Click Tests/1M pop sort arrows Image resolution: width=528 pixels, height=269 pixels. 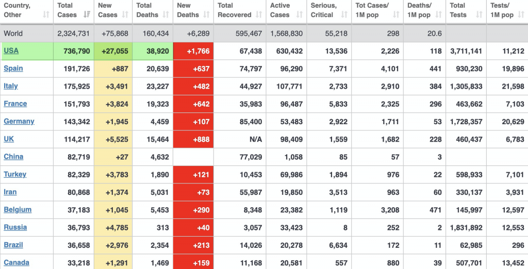point(521,15)
